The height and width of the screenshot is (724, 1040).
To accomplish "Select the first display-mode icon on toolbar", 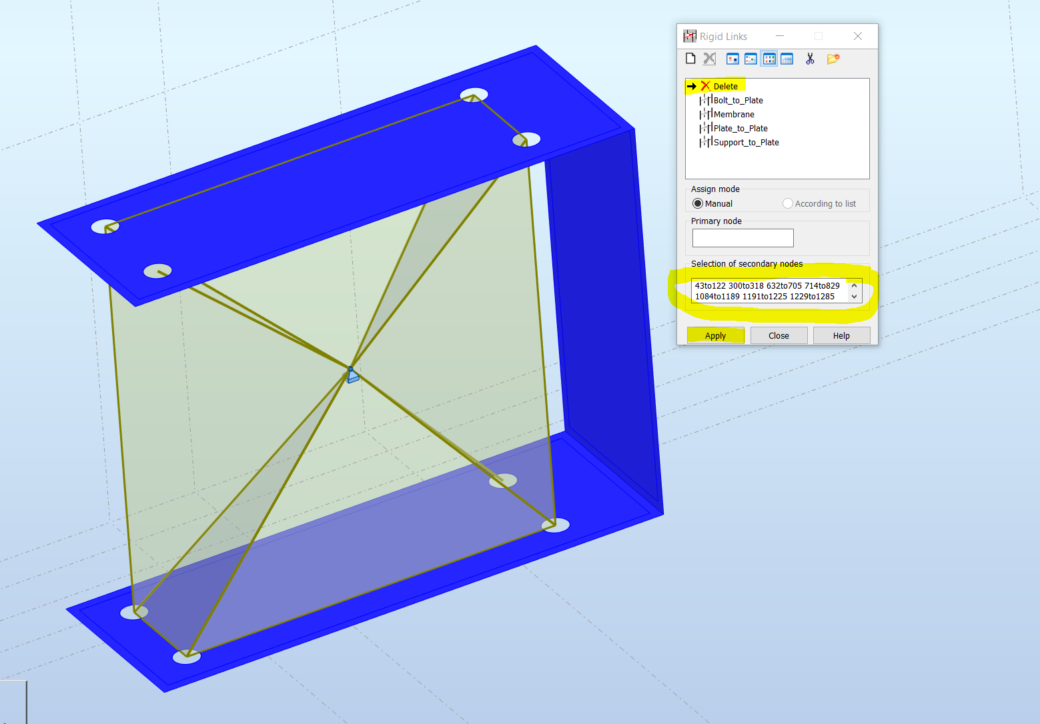I will 732,59.
